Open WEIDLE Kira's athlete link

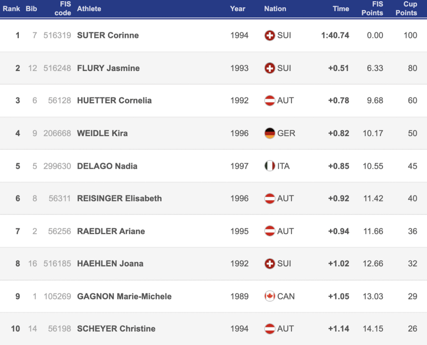pyautogui.click(x=103, y=133)
